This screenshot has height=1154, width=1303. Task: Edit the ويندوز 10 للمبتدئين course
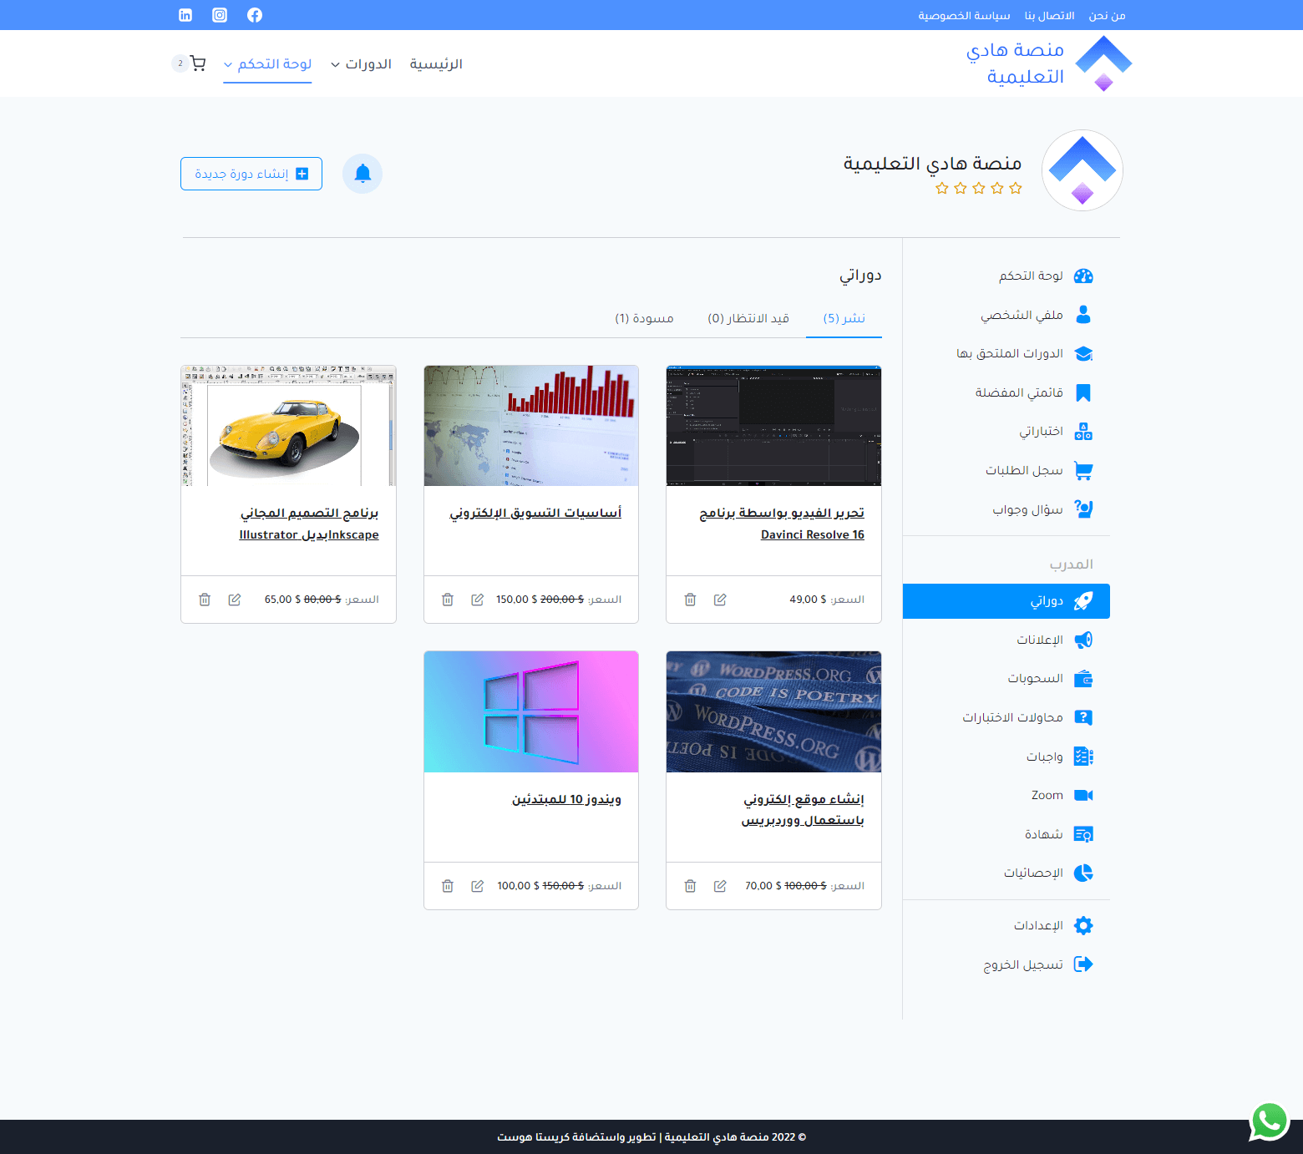478,886
